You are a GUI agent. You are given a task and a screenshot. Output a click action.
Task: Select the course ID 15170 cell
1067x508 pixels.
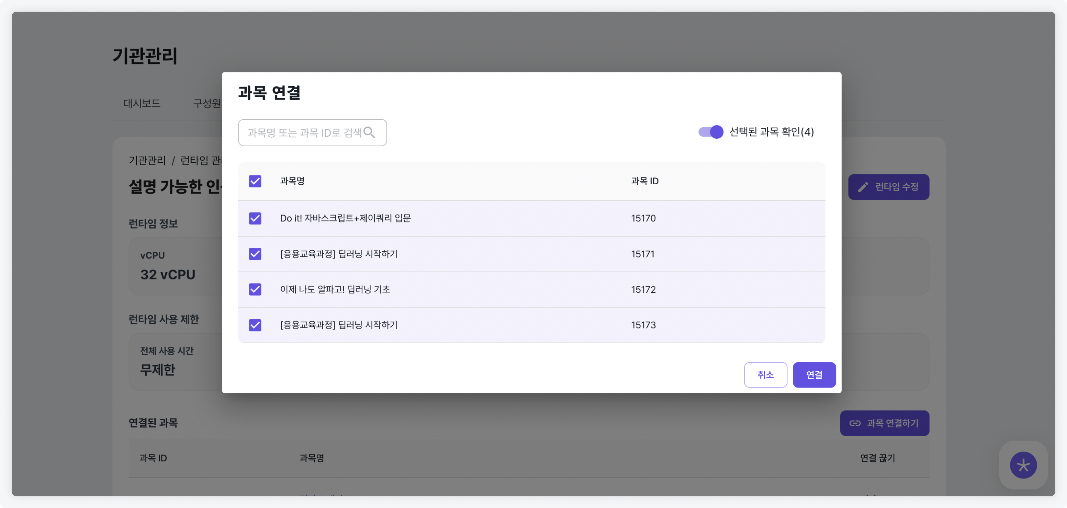[x=643, y=218]
